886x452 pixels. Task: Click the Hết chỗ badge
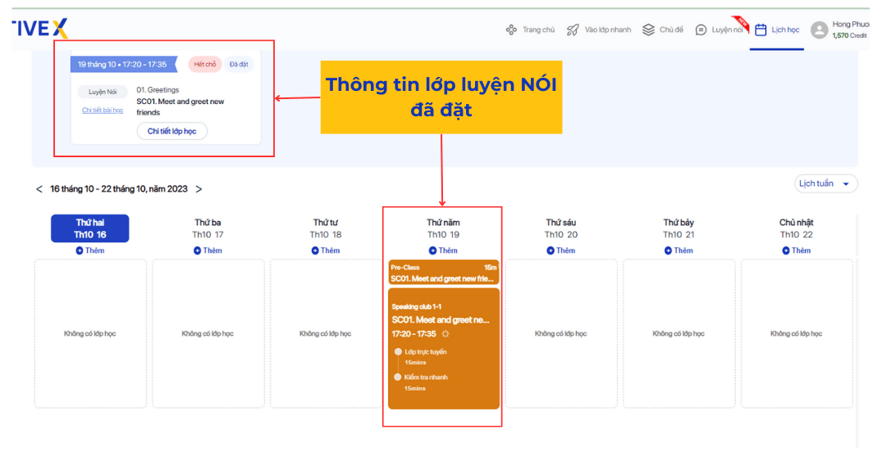205,65
